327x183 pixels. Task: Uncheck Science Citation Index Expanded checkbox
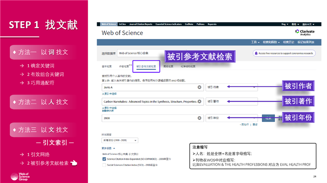point(104,159)
